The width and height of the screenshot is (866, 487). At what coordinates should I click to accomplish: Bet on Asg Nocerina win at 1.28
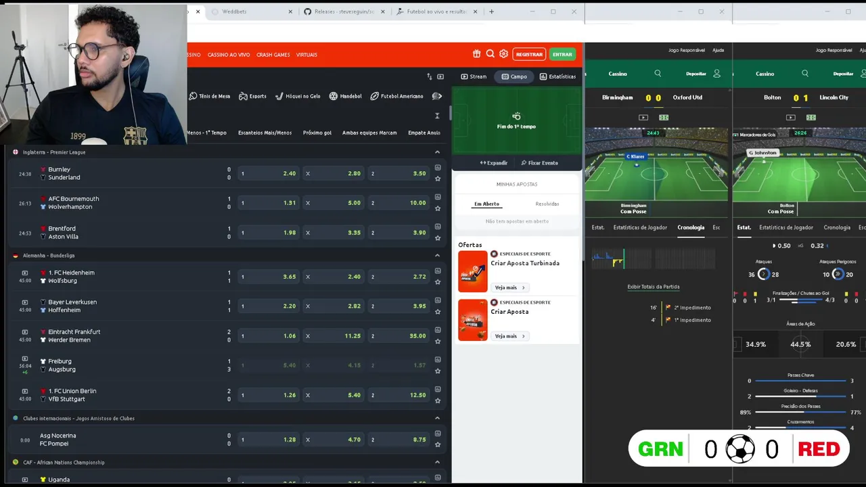(269, 440)
